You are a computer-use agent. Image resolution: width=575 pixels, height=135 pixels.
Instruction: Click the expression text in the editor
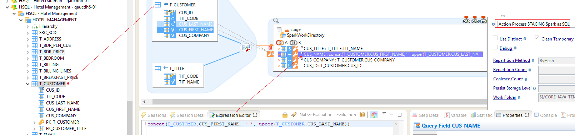(x=248, y=124)
